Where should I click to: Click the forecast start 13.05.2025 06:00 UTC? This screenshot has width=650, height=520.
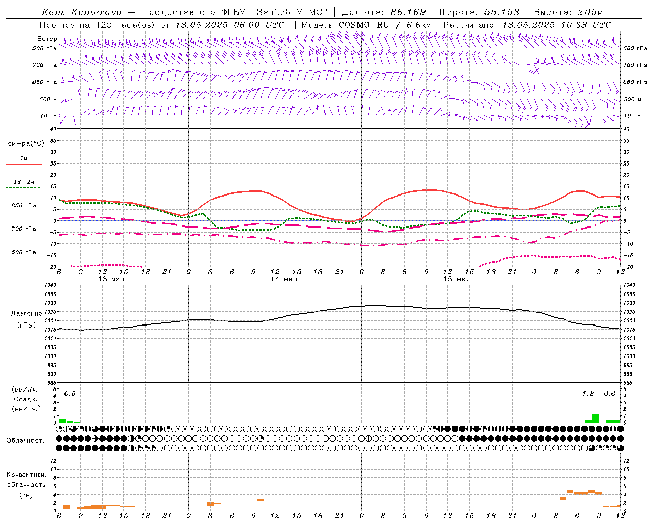pos(230,25)
